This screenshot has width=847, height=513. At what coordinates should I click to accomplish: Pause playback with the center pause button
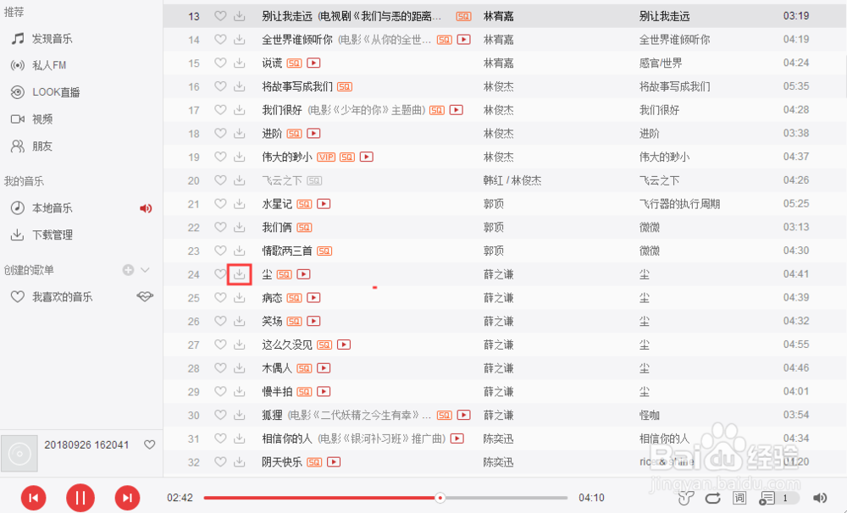tap(80, 498)
